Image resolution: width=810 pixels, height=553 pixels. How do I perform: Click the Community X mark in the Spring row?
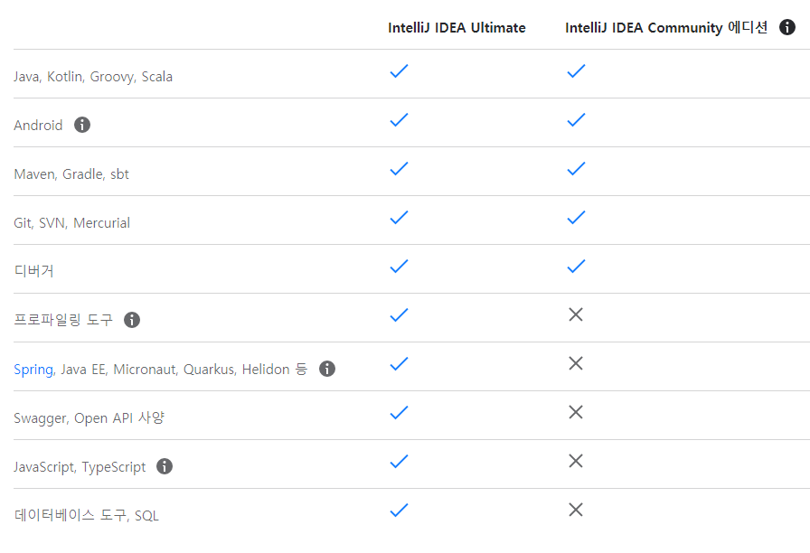click(x=576, y=363)
